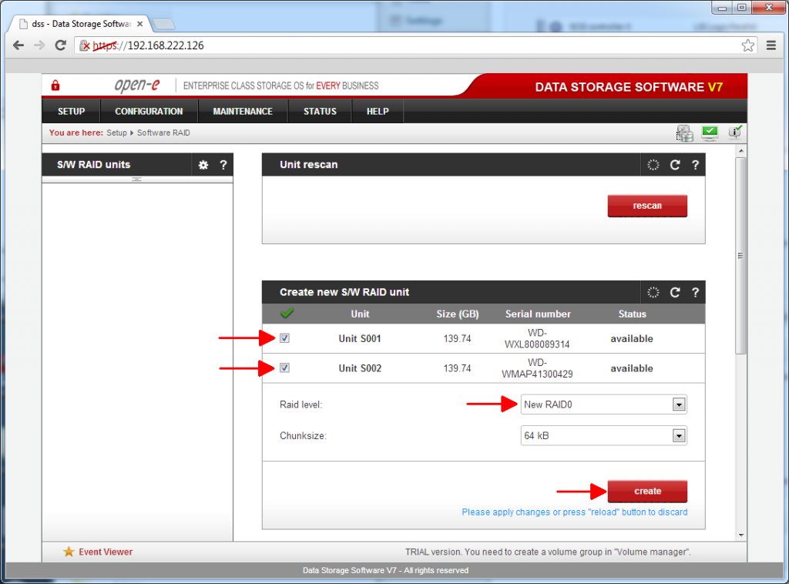The width and height of the screenshot is (789, 584).
Task: Open the settings gear in S/W RAID units panel
Action: point(203,164)
